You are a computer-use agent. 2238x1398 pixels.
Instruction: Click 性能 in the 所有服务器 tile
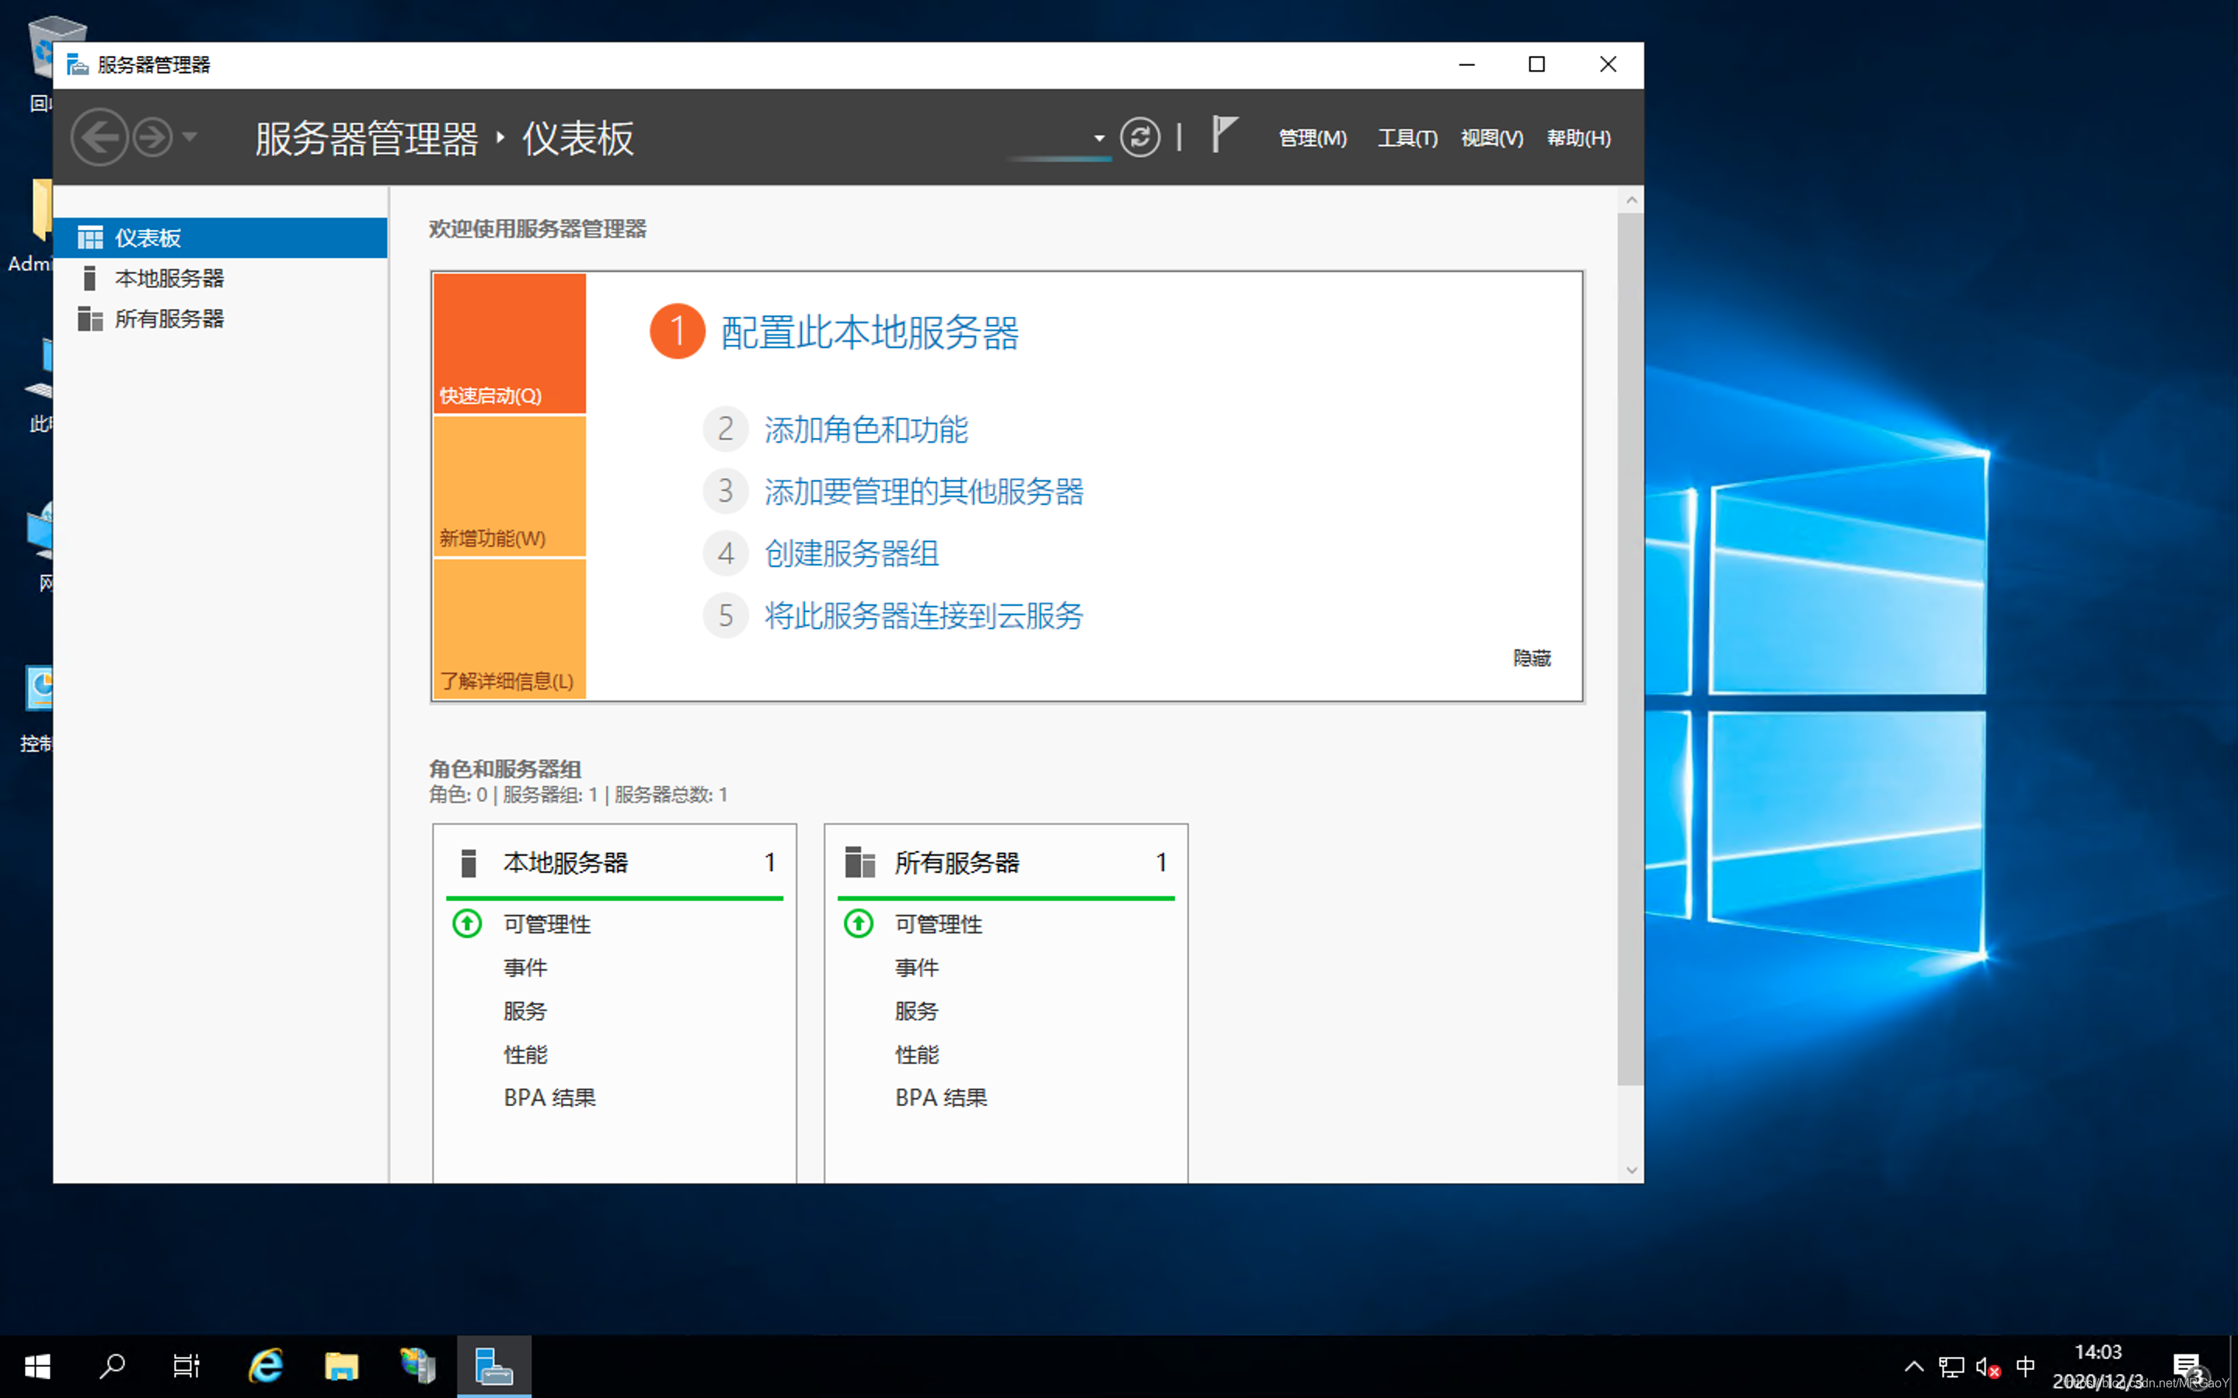pos(916,1054)
